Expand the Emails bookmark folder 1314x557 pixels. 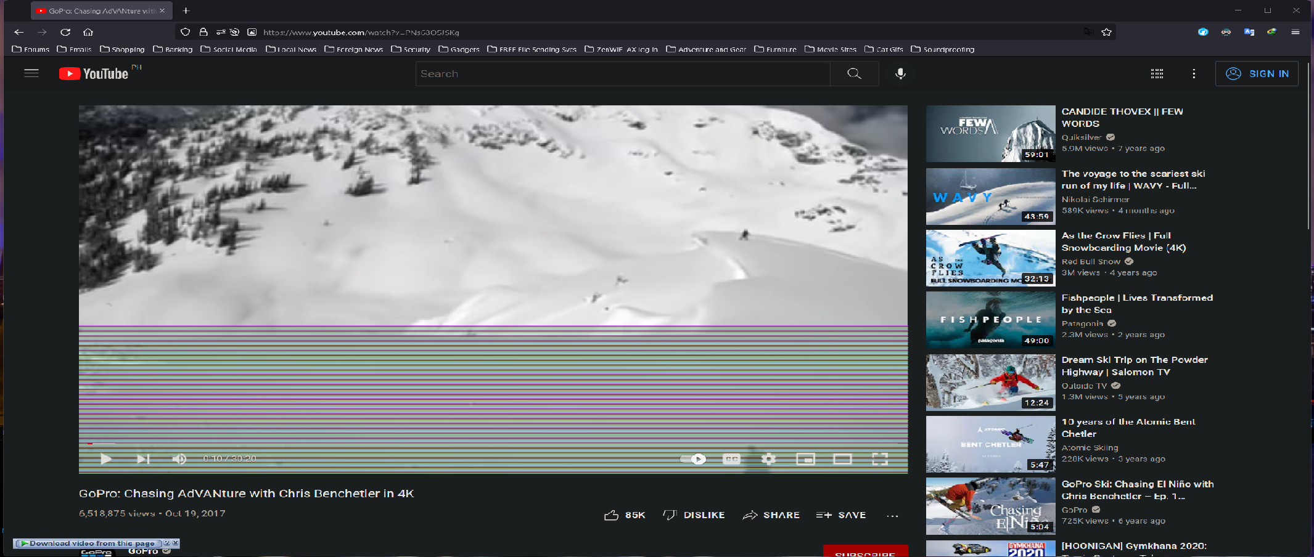(74, 49)
